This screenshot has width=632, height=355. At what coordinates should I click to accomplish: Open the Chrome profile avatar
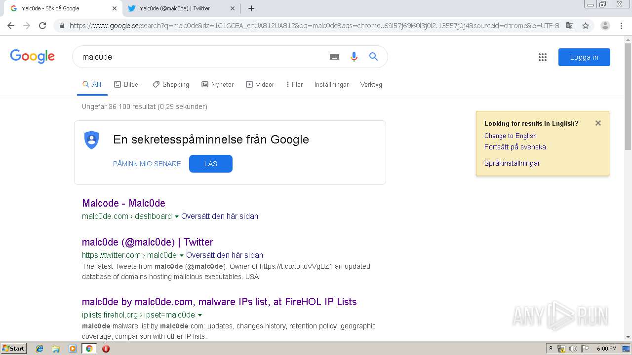click(x=605, y=26)
